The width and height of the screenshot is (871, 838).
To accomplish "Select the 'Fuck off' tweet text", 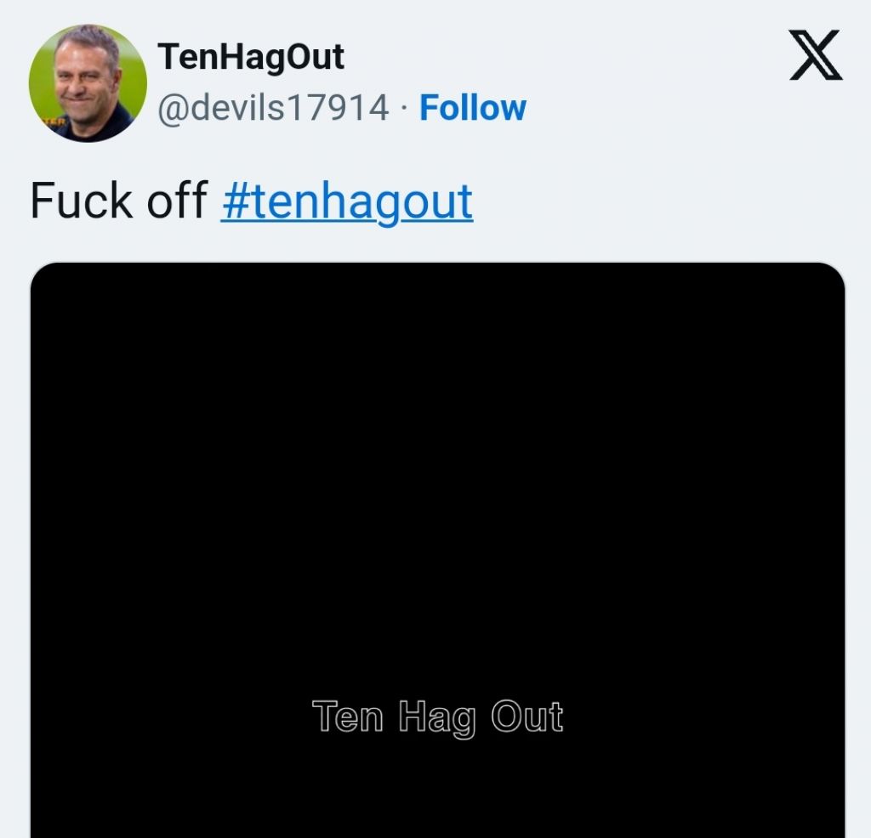I will pyautogui.click(x=119, y=201).
